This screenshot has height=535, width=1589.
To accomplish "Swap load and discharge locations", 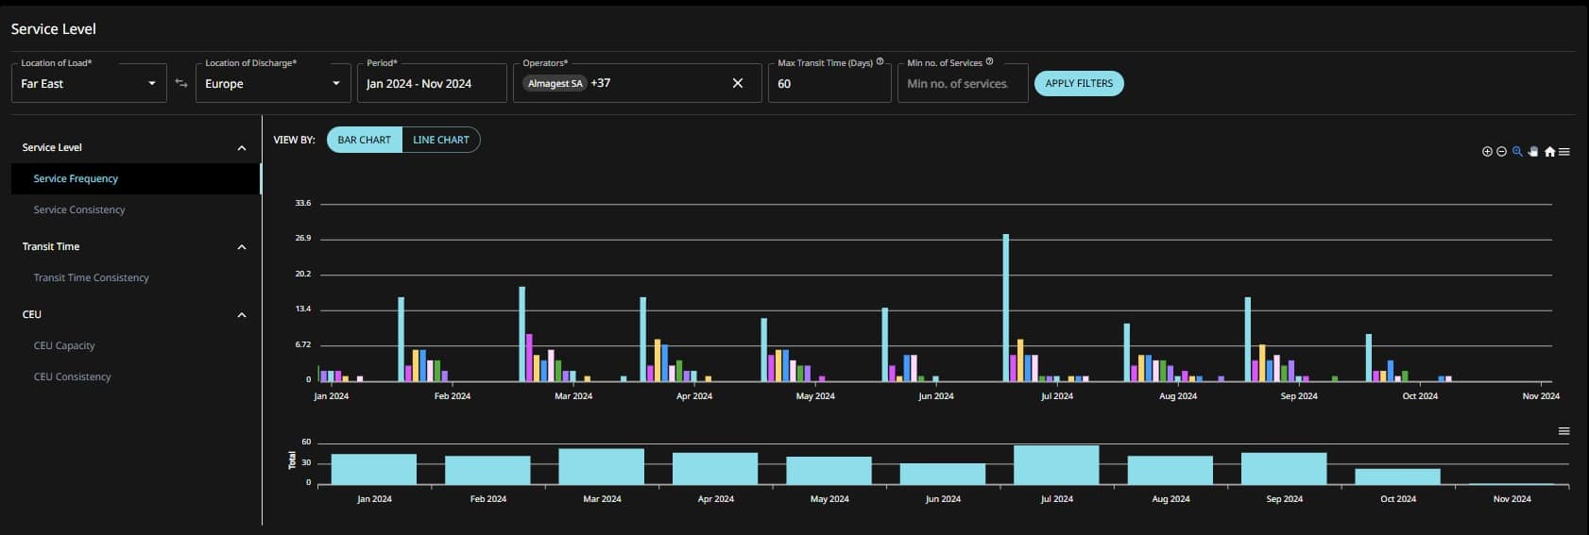I will pos(181,84).
